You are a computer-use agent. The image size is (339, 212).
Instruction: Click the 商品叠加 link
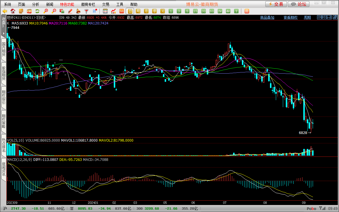click(x=267, y=18)
